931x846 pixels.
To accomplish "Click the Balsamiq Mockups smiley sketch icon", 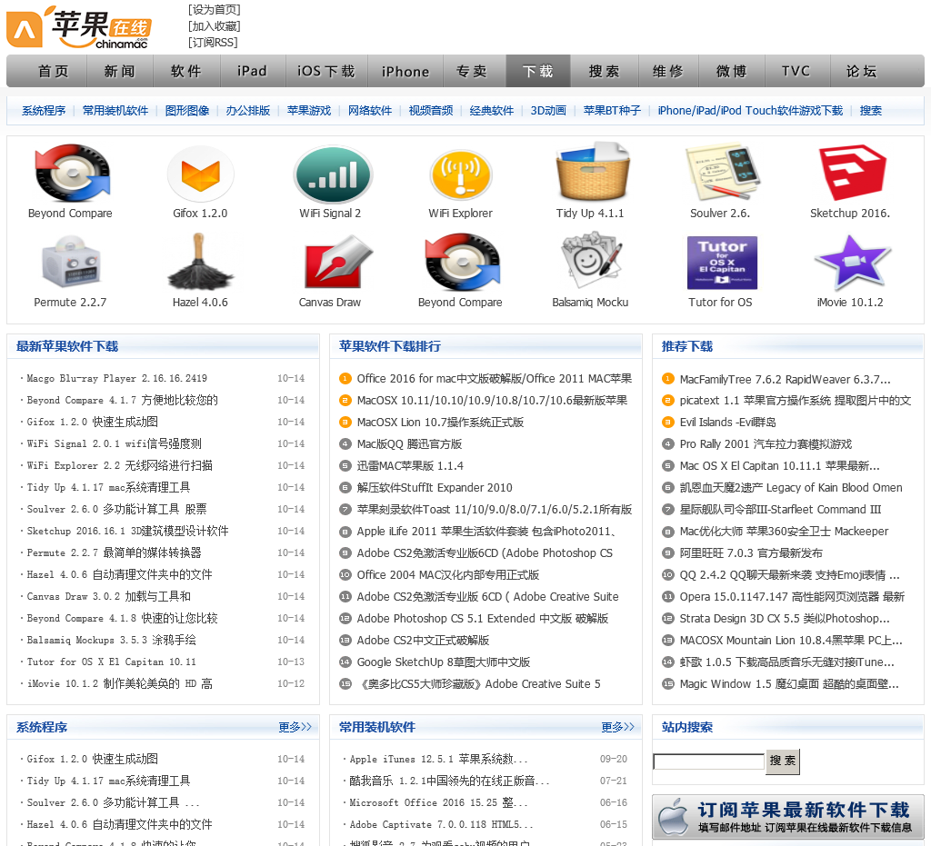I will pyautogui.click(x=591, y=262).
